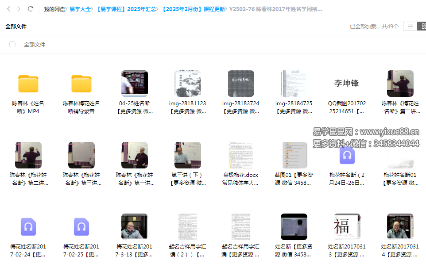Switch to list view layout

410,26
